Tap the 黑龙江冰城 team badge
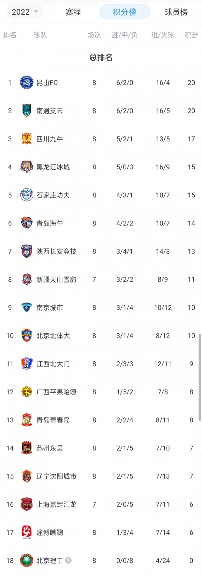The image size is (202, 576). [x=27, y=167]
